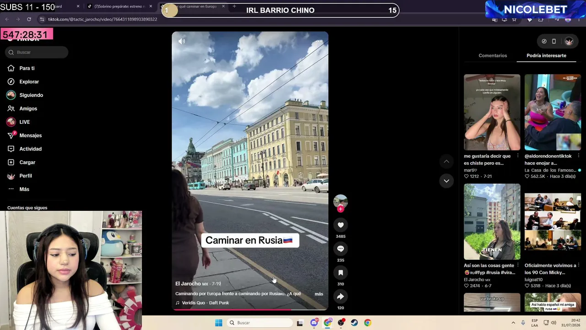Like the aldorendonentiktok video (562.5K)
Screen dimensions: 586x330
[x=527, y=176]
